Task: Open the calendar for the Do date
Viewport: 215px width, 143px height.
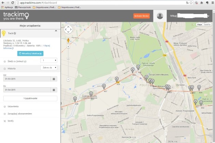Action: click(54, 90)
